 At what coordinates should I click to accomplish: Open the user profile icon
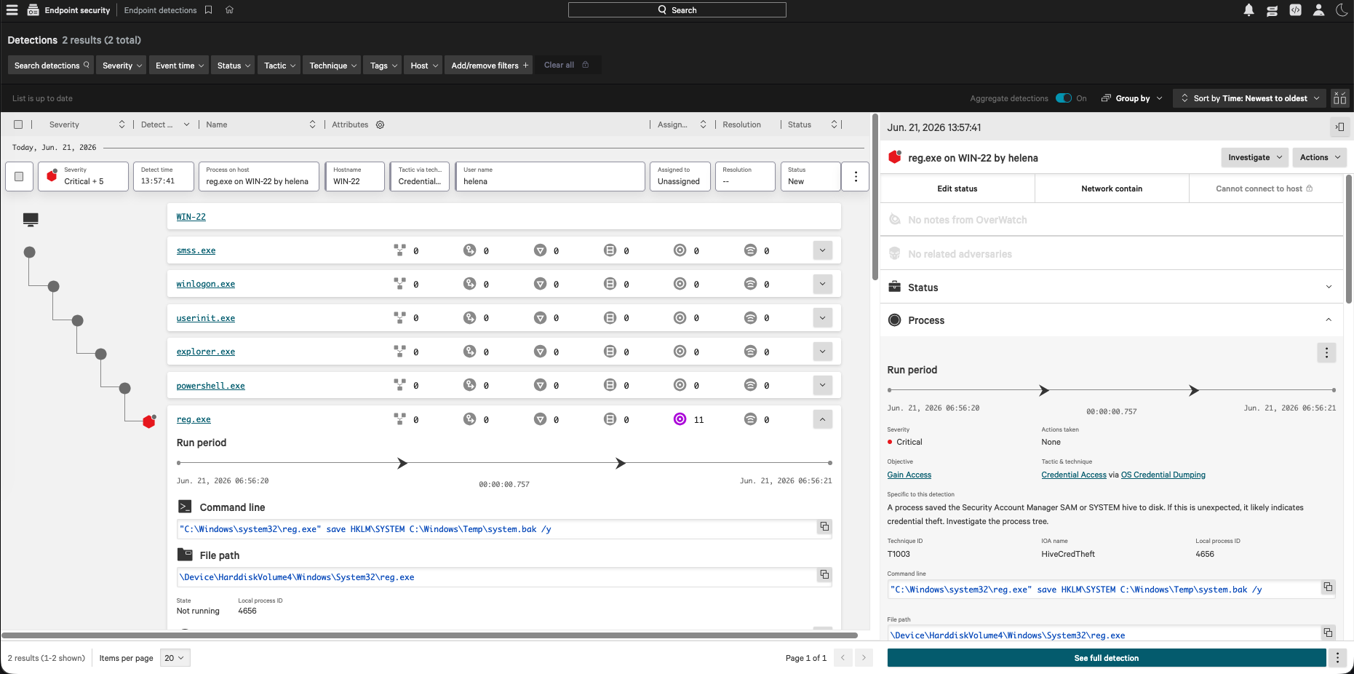pos(1318,10)
